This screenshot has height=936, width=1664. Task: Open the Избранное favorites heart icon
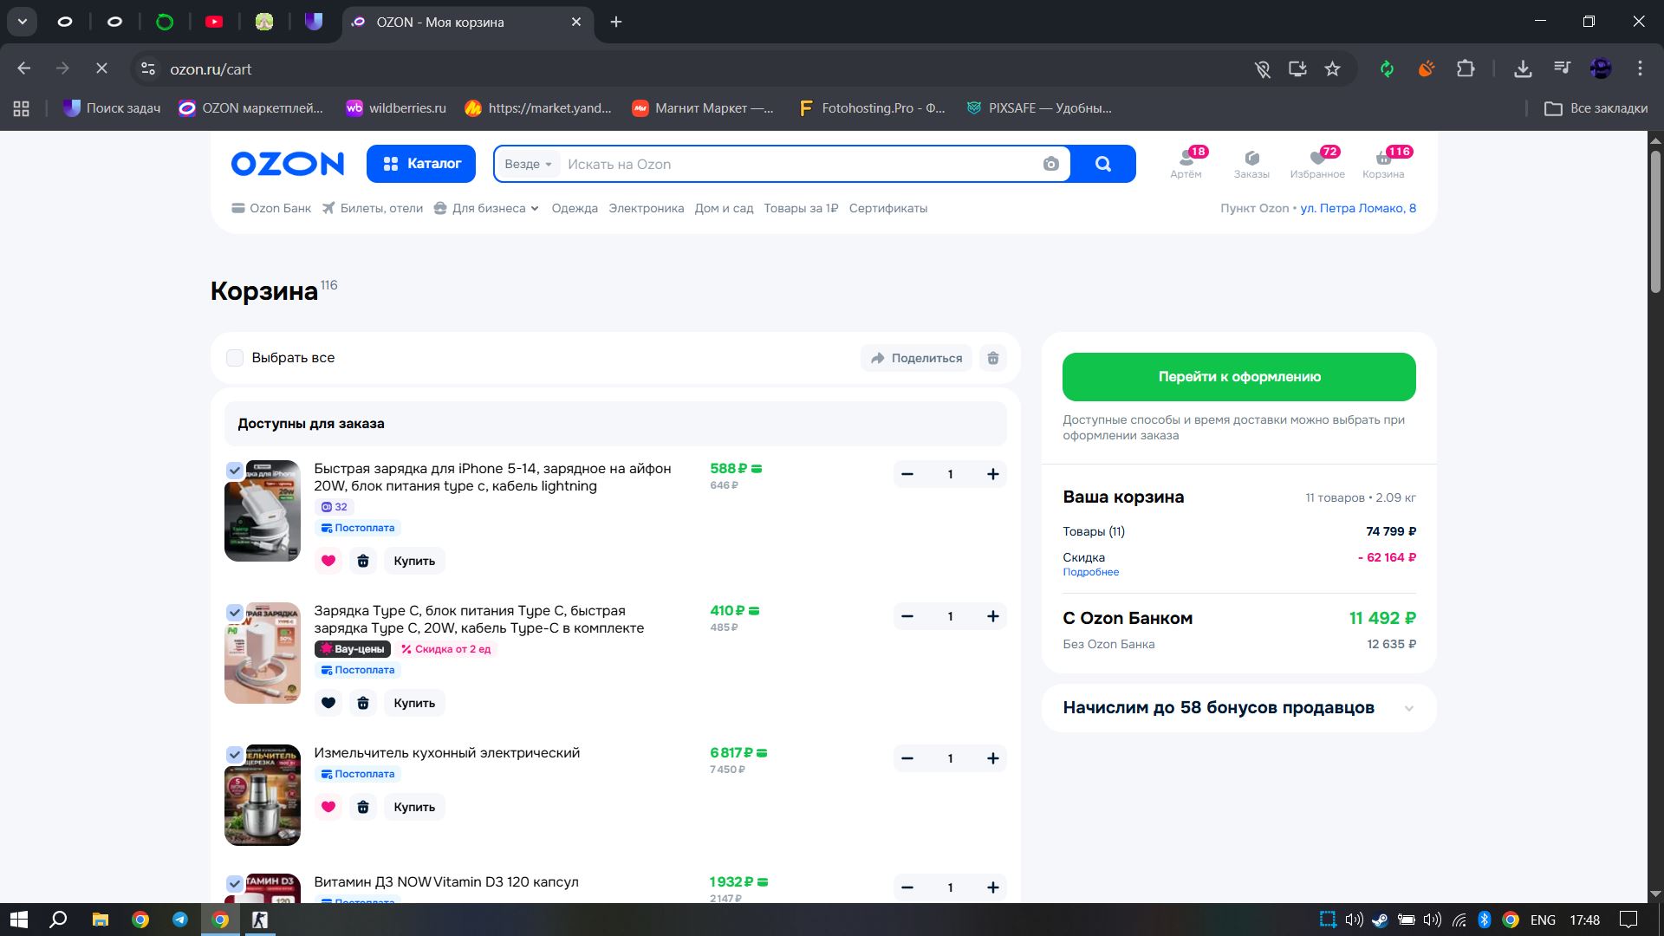tap(1317, 162)
